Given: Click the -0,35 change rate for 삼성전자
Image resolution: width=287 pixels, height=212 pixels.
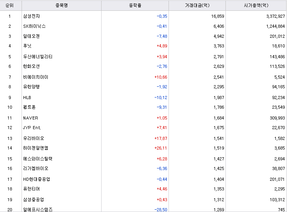Looking at the screenshot, I should 162,16.
